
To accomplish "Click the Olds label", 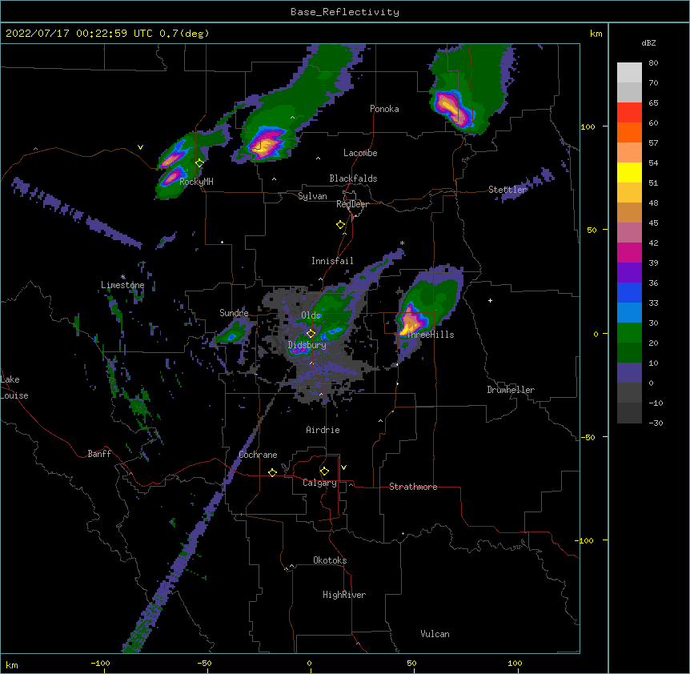I will 311,315.
